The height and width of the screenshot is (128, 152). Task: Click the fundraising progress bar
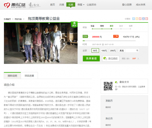coord(109,41)
